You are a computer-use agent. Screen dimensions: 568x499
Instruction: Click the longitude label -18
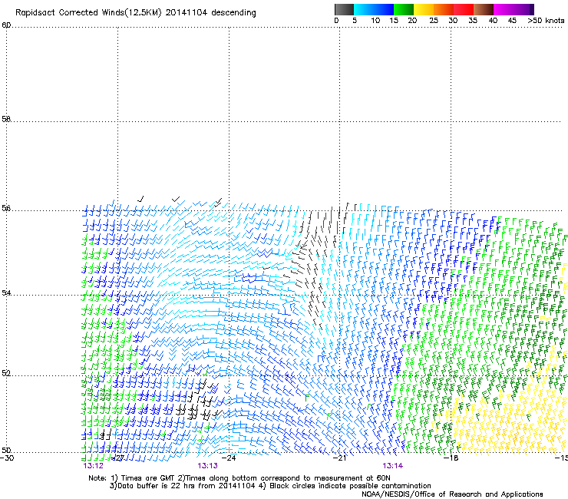click(x=451, y=458)
